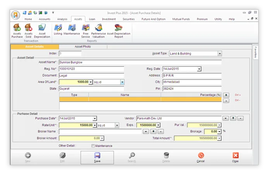
Task: Open the quick access toolbar customize arrow
Action: pos(53,13)
